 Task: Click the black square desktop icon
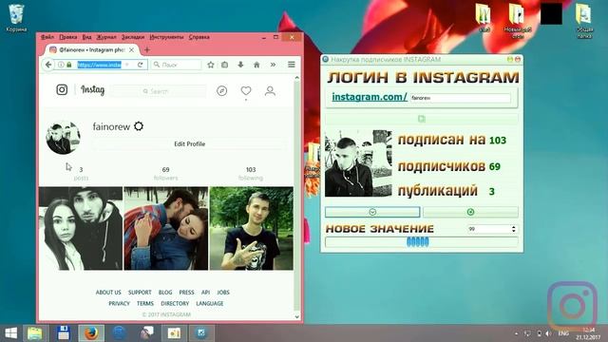tap(551, 14)
